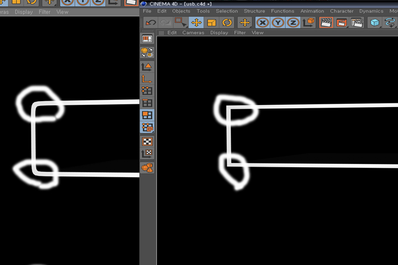The height and width of the screenshot is (265, 398).
Task: Add a Cube primitive object
Action: tap(375, 23)
